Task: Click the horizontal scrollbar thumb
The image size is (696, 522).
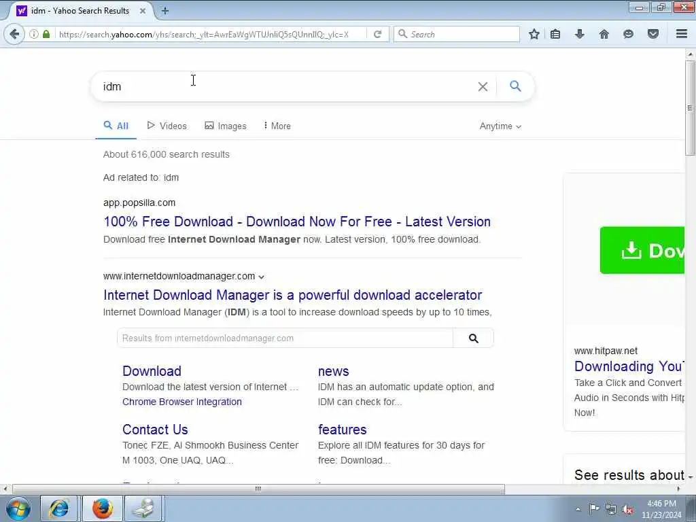Action: pyautogui.click(x=258, y=489)
